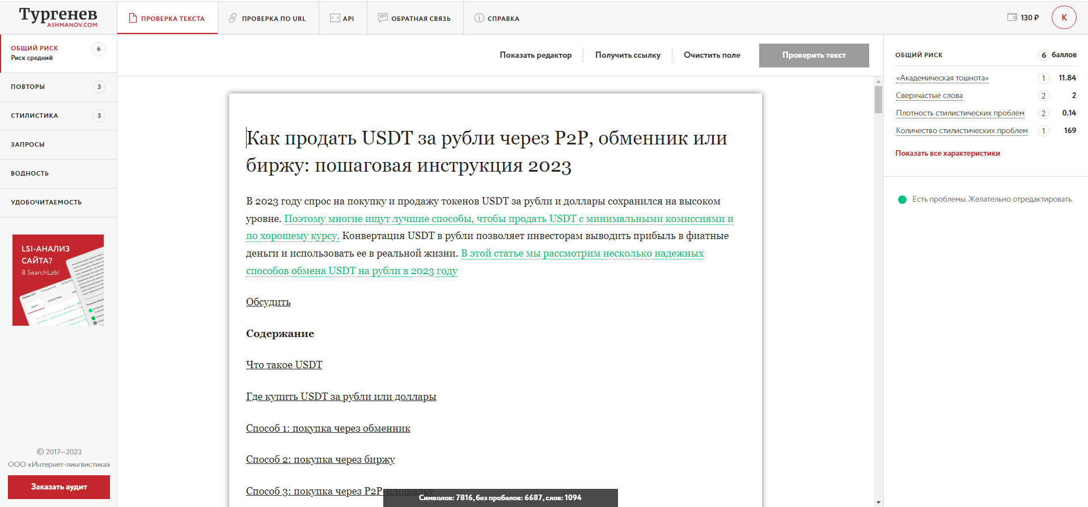This screenshot has height=507, width=1088.
Task: Click the link icon in Проверка по URL tab
Action: click(232, 18)
